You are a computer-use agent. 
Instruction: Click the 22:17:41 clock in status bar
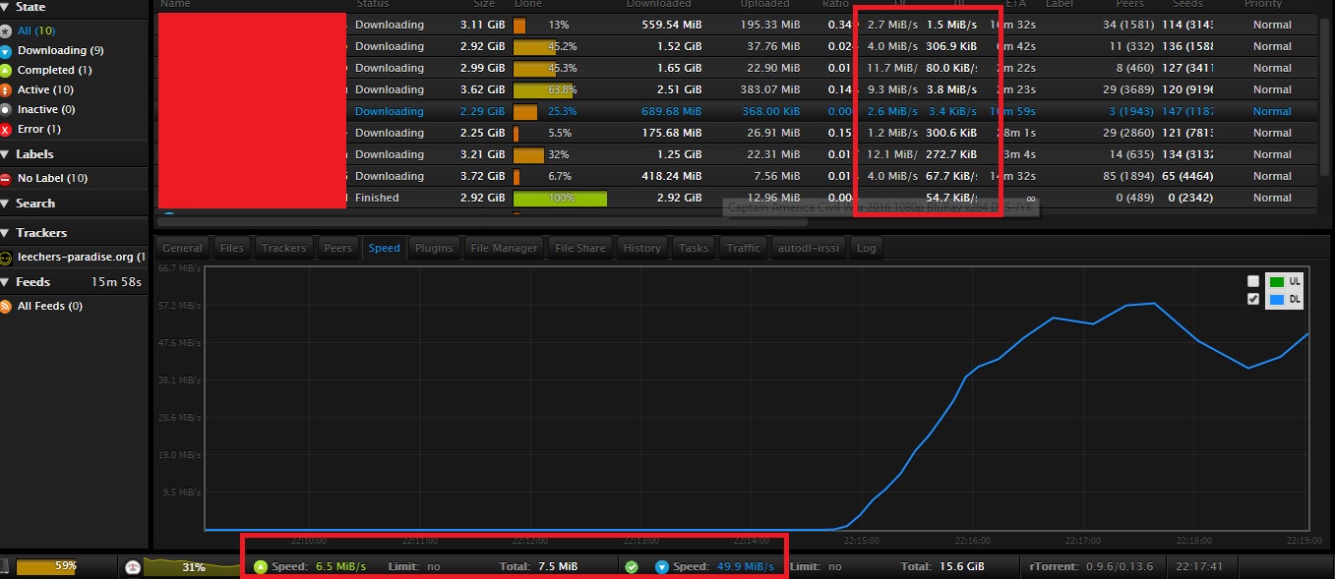coord(1197,566)
